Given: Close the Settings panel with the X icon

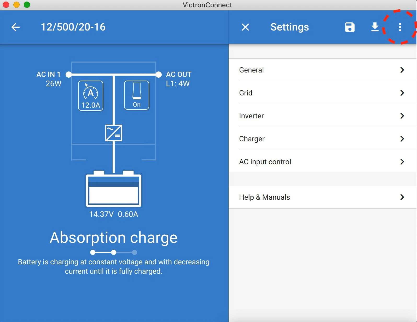Looking at the screenshot, I should (x=245, y=27).
